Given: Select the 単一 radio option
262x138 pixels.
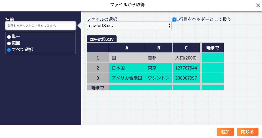Looking at the screenshot, I should click(9, 37).
